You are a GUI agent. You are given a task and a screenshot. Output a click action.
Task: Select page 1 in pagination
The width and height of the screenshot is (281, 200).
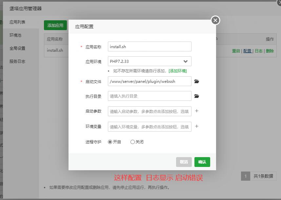tap(246, 176)
